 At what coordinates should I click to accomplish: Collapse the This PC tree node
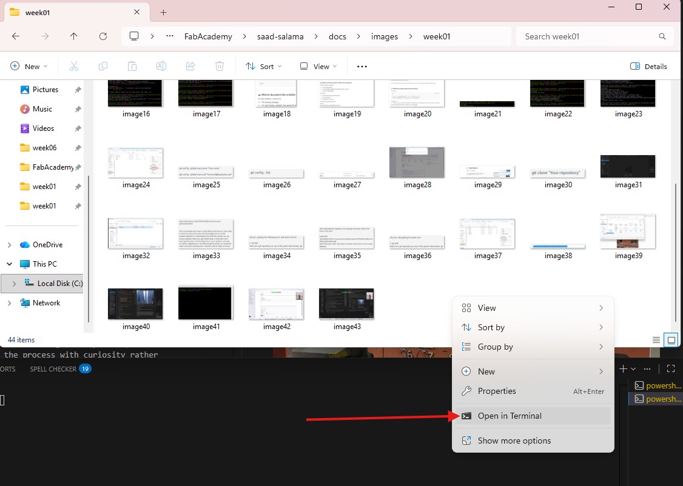tap(10, 264)
